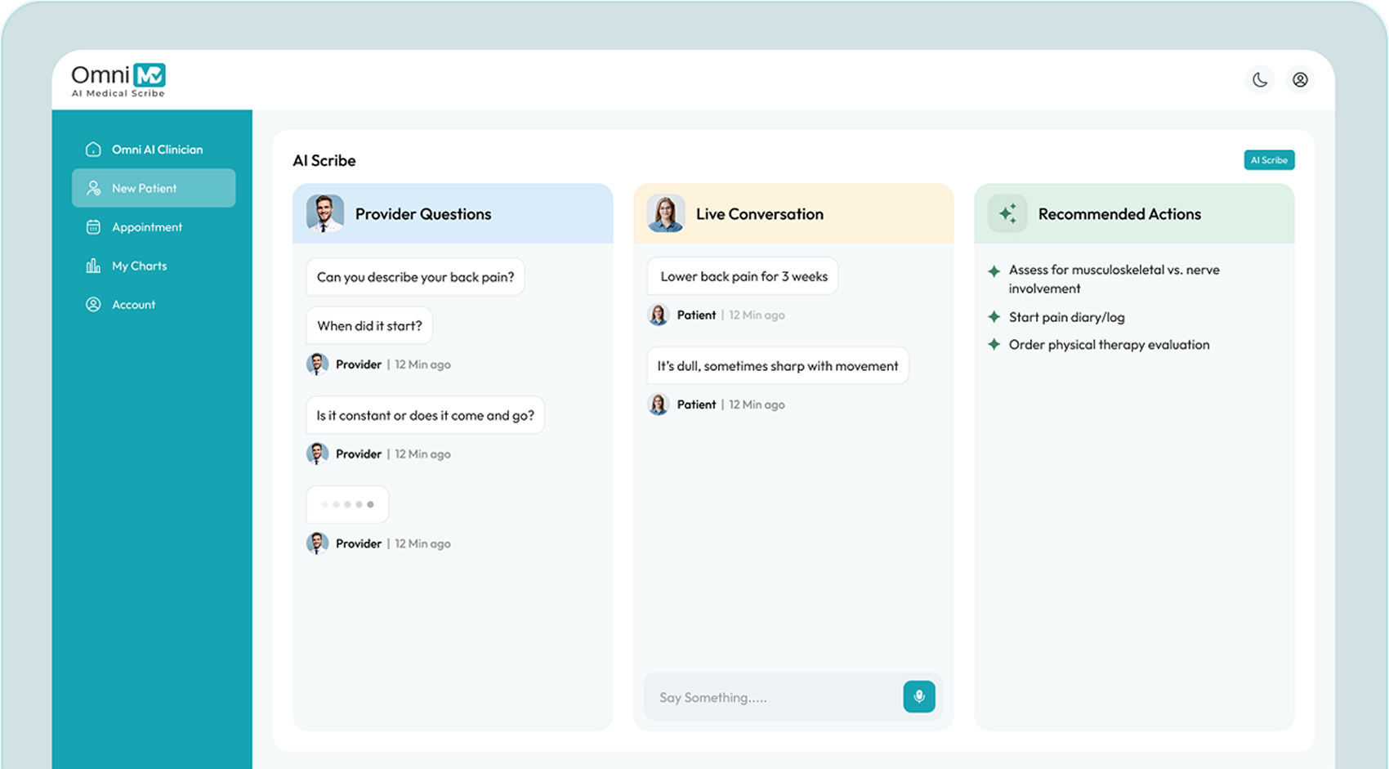Open Account in the sidebar
1389x769 pixels.
coord(133,305)
